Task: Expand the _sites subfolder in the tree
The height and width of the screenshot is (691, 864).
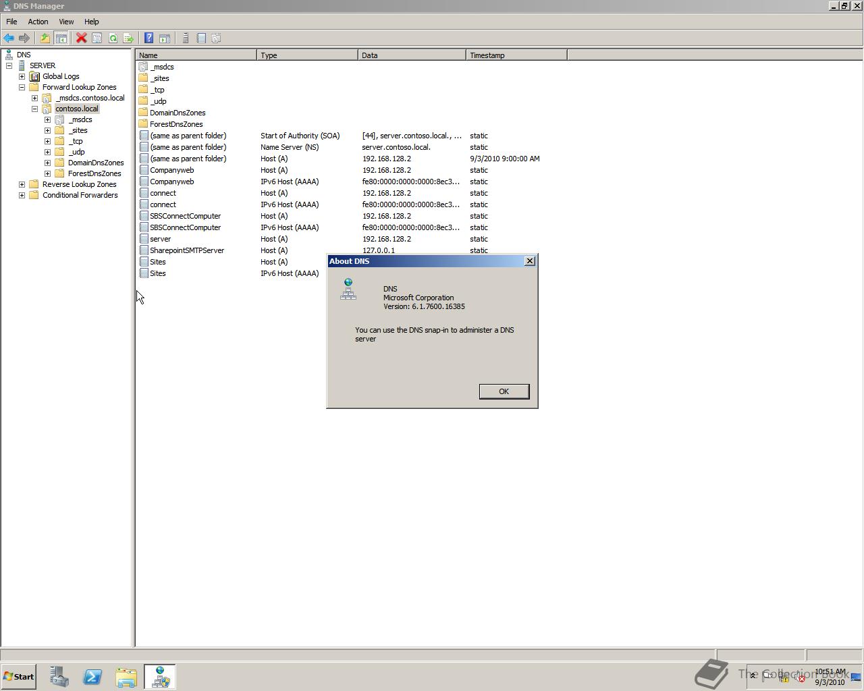Action: point(47,130)
